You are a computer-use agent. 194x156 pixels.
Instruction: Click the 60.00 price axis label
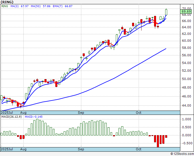(x=187, y=41)
